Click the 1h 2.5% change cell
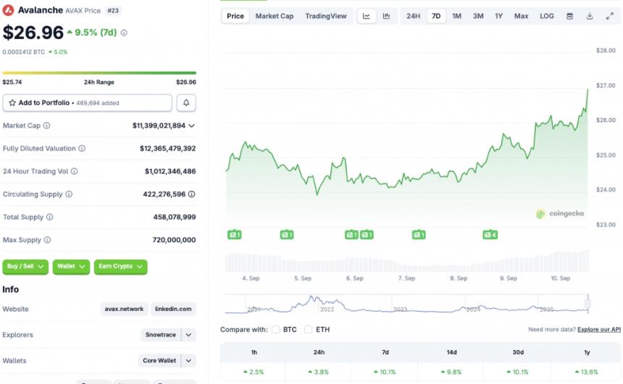Viewport: 623px width, 384px height. click(253, 372)
